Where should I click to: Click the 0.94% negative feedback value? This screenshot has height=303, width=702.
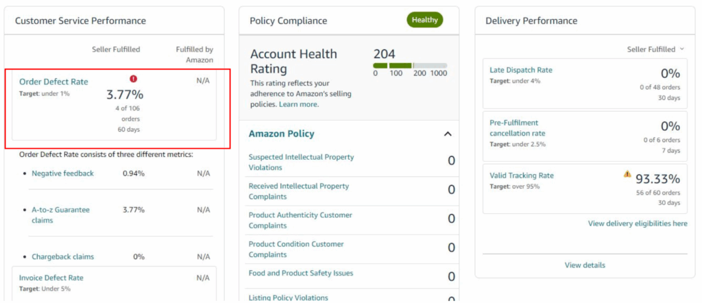coord(134,173)
